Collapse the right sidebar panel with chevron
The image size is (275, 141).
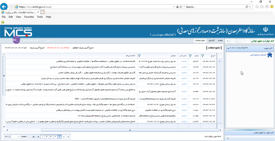[x=227, y=41]
